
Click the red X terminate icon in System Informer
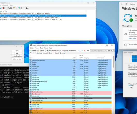(85, 50)
